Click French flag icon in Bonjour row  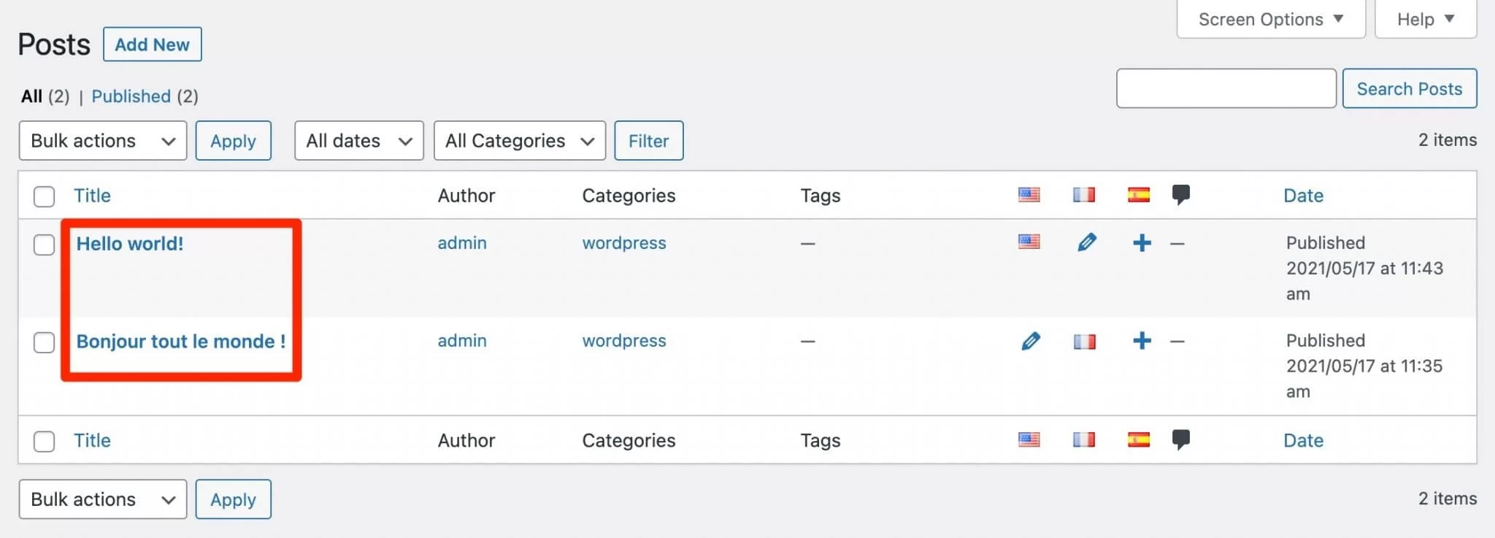1084,341
